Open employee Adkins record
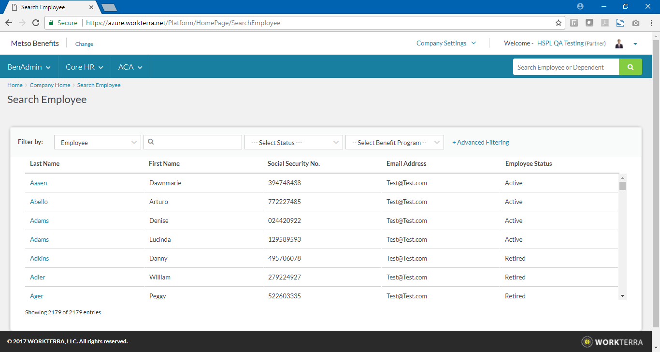The width and height of the screenshot is (660, 352). tap(39, 258)
